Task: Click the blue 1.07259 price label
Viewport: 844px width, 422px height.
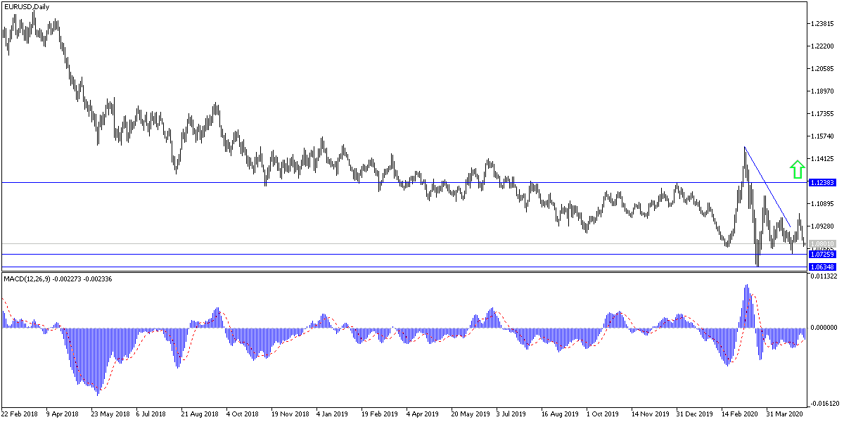Action: [821, 254]
